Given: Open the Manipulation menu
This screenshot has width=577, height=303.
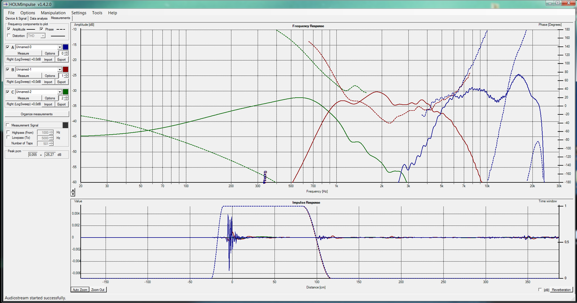Looking at the screenshot, I should tap(53, 13).
